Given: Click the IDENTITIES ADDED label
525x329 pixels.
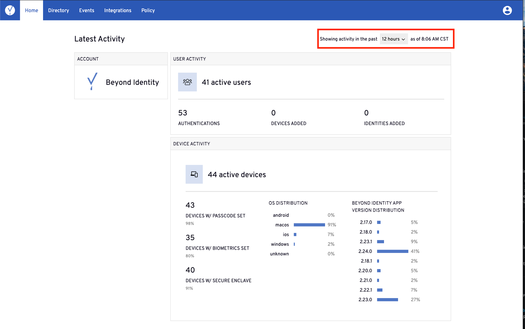Looking at the screenshot, I should coord(384,123).
